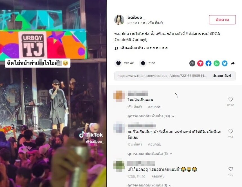Share the video to Facebook
The width and height of the screenshot is (242, 187).
tap(208, 63)
